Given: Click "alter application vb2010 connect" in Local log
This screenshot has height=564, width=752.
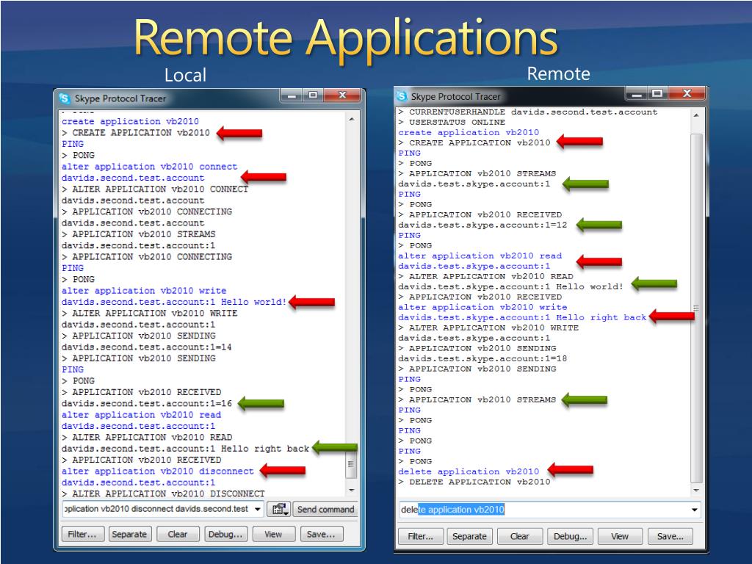Looking at the screenshot, I should coord(149,167).
